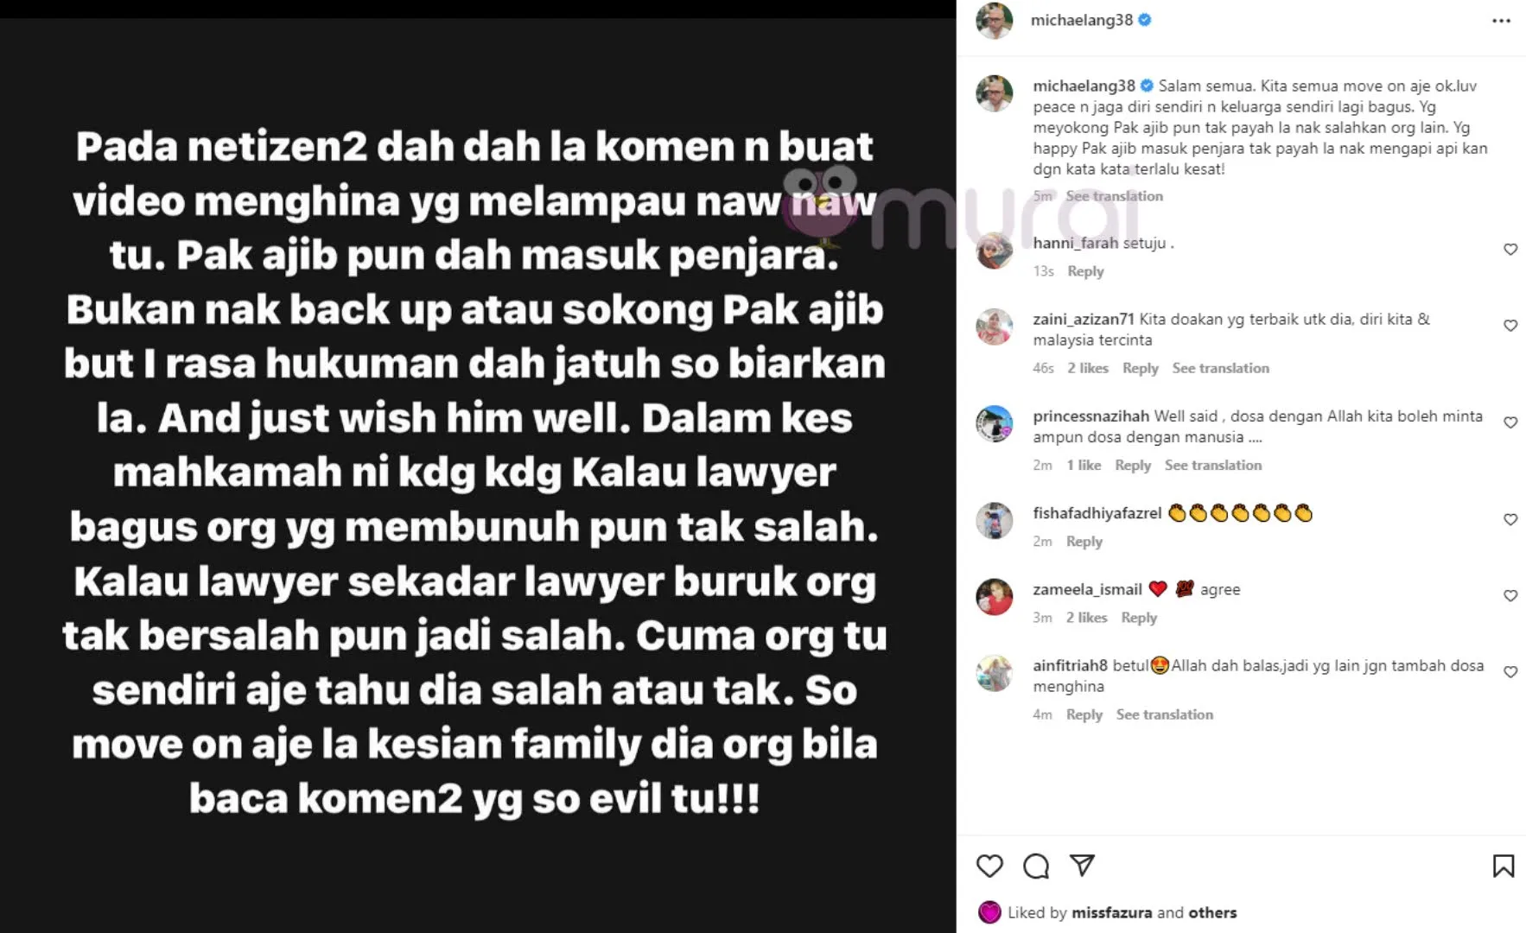Save post with the bookmark icon

[1504, 866]
